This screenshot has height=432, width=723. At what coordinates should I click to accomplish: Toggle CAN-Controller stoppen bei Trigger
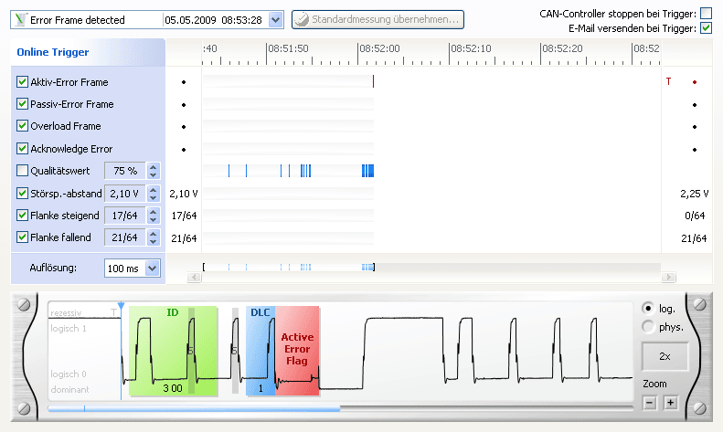coord(706,13)
